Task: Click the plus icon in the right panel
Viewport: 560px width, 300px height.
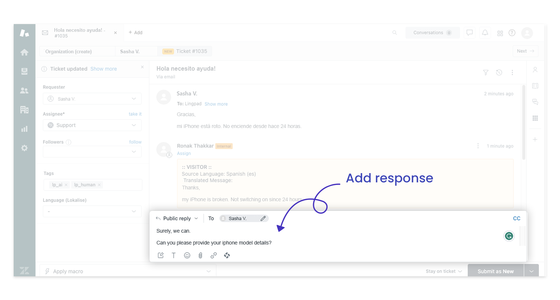Action: point(535,139)
